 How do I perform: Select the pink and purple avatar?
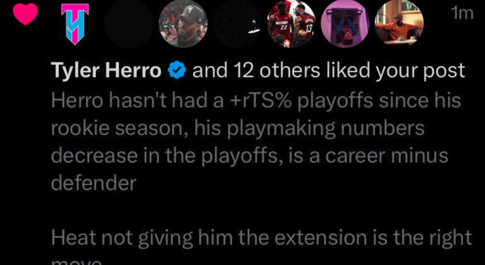tap(345, 24)
